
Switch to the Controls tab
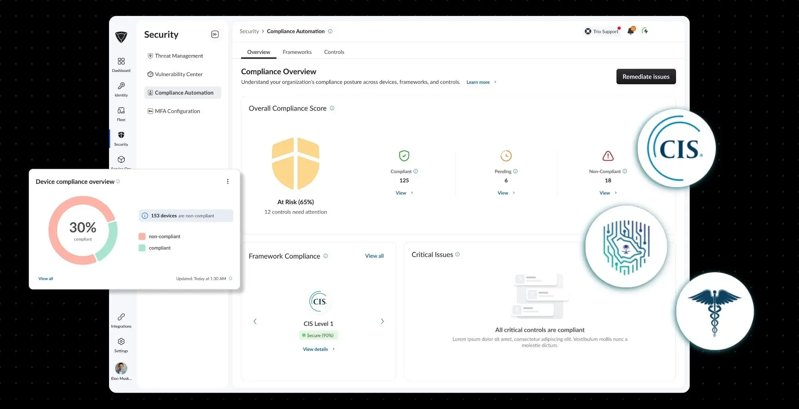(x=334, y=52)
